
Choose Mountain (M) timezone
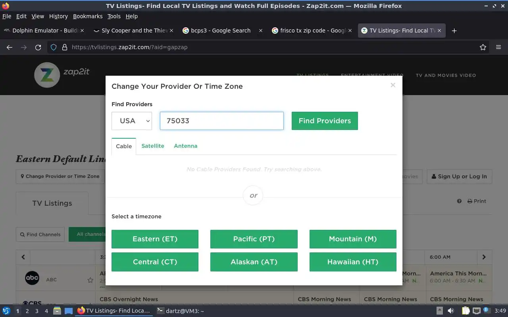point(353,239)
